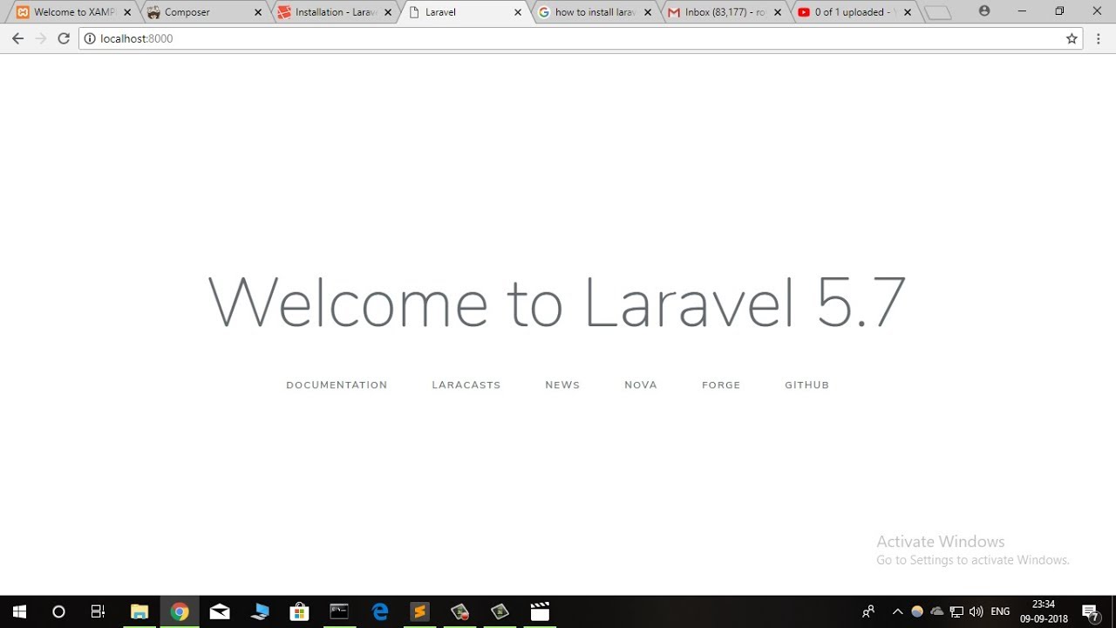Open Task View in taskbar

point(98,611)
